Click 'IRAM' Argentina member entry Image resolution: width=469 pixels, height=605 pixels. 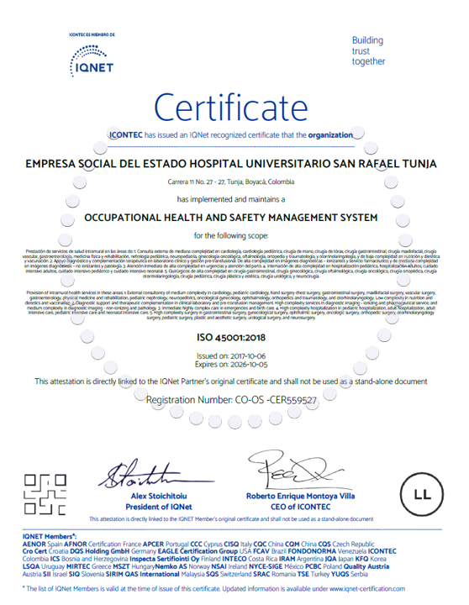coord(301,559)
